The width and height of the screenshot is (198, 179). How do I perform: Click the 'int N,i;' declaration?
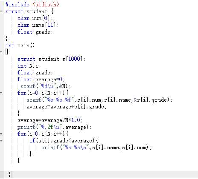tap(29, 66)
